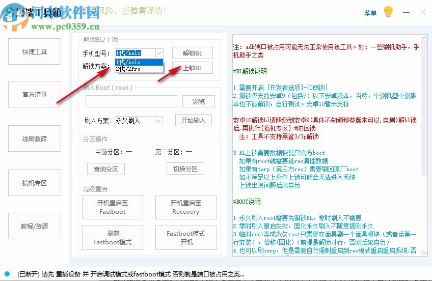Select 2代/2Pro in the dropdown list
The image size is (432, 281).
(139, 69)
